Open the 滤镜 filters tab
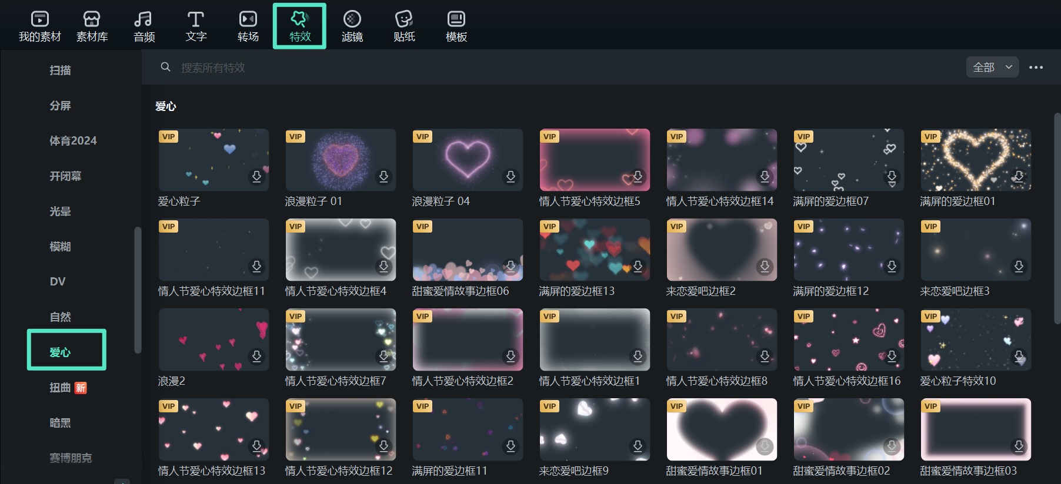The width and height of the screenshot is (1061, 484). tap(352, 26)
